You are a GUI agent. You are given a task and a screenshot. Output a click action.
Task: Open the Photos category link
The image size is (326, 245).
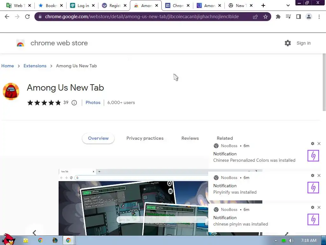coord(93,102)
